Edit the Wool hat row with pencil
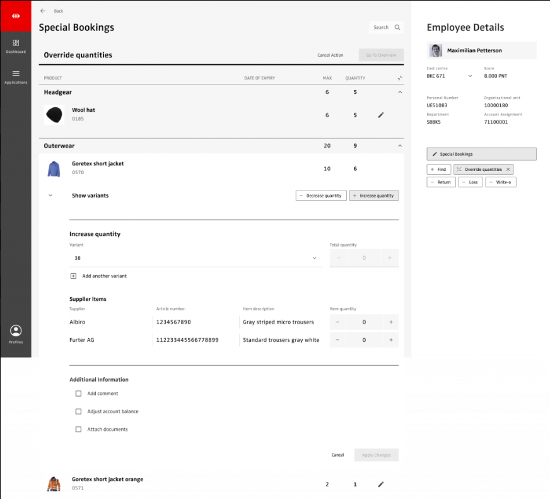 click(380, 115)
